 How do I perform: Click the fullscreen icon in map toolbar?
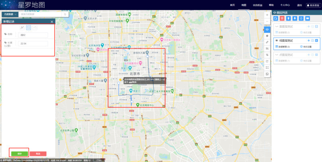(x=267, y=68)
